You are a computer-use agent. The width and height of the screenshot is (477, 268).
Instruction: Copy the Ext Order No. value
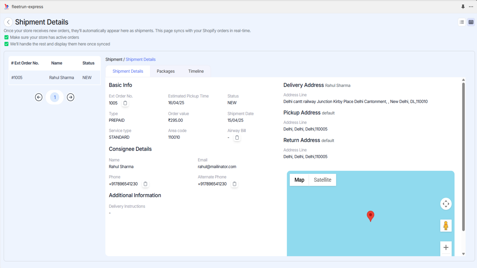125,103
